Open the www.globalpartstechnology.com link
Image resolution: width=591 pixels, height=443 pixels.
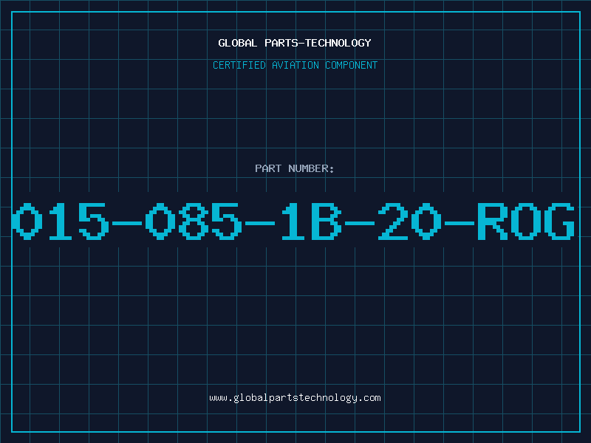(x=295, y=398)
